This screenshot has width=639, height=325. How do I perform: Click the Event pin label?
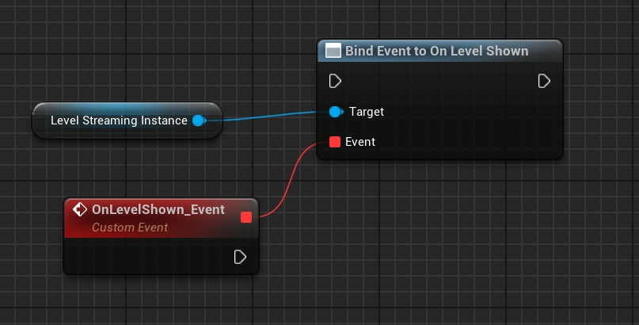pyautogui.click(x=360, y=142)
